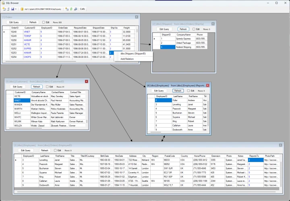Click the Save floppy disk icon
Viewport: 290px width, 201px height.
(x=12, y=9)
